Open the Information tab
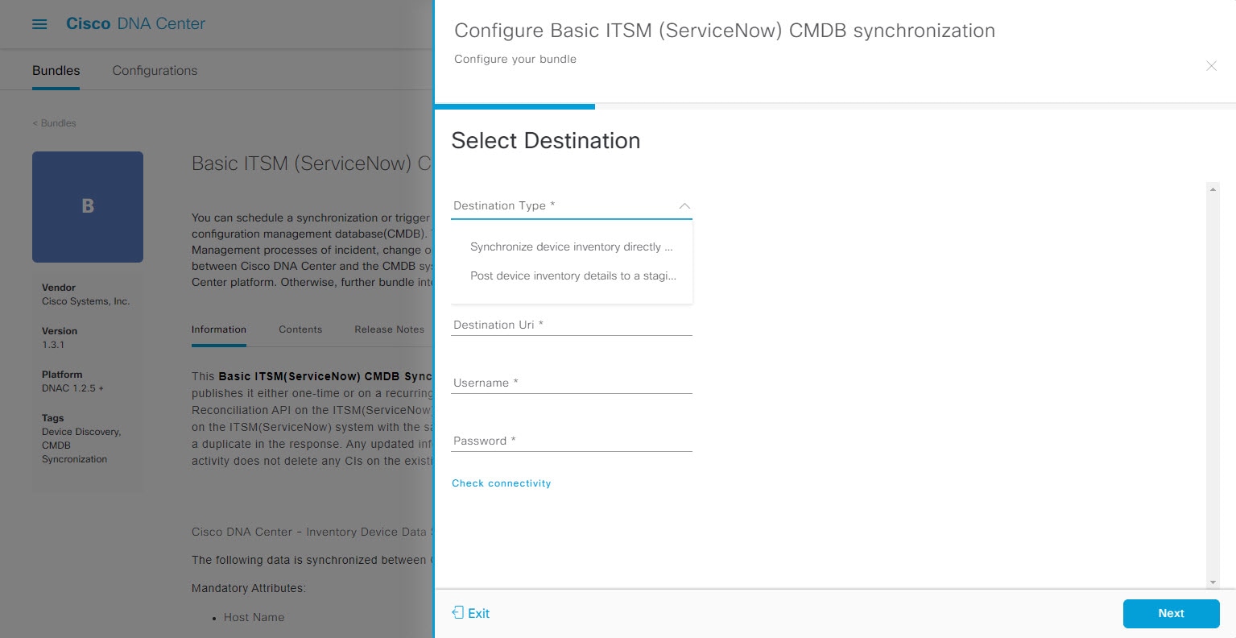1236x638 pixels. click(219, 329)
